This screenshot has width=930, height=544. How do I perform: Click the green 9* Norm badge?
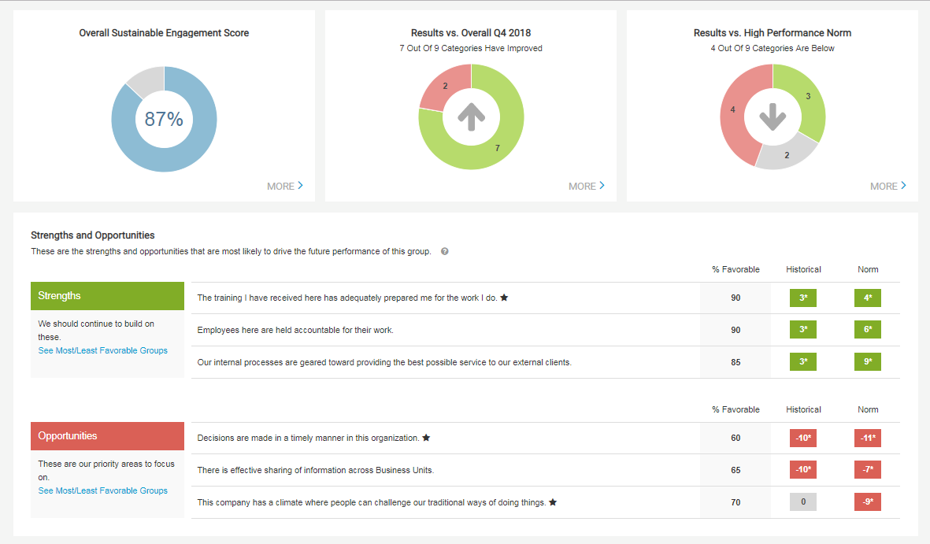coord(868,362)
